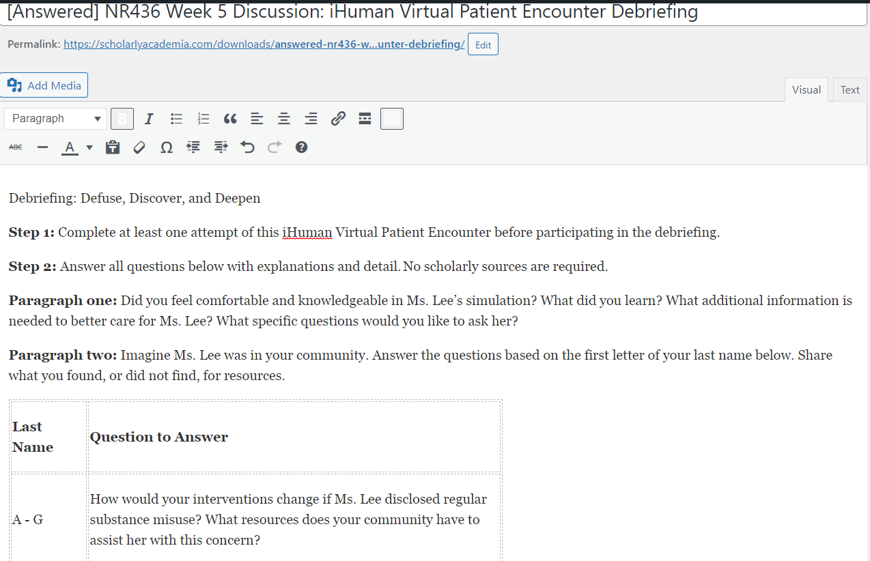The image size is (870, 561).
Task: Align text right
Action: 311,119
